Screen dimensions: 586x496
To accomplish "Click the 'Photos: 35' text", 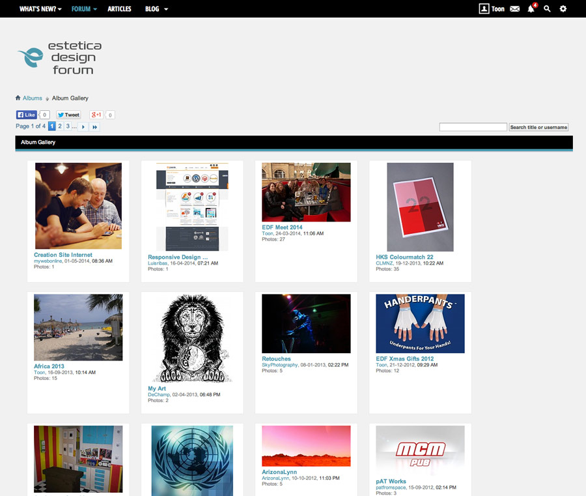I will point(387,269).
